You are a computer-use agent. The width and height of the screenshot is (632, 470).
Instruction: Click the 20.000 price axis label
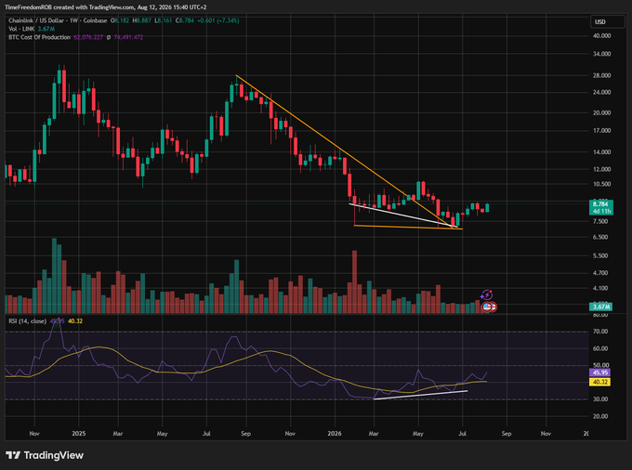[x=601, y=112]
